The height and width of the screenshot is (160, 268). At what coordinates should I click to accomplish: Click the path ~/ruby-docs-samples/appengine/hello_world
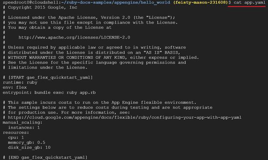coord(115,3)
